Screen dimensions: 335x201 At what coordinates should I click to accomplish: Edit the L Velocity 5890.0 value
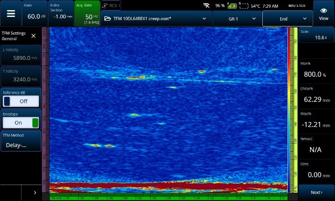tap(21, 54)
